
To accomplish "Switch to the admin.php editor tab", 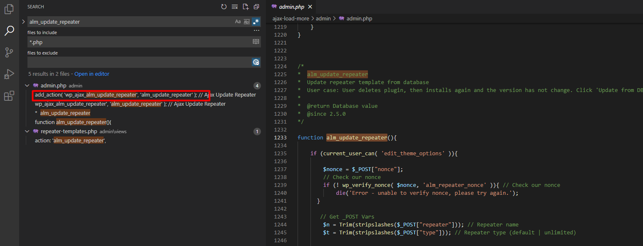I will tap(291, 7).
